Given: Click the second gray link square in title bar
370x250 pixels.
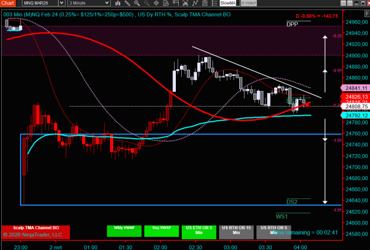Looking at the screenshot, I should pos(350,3).
